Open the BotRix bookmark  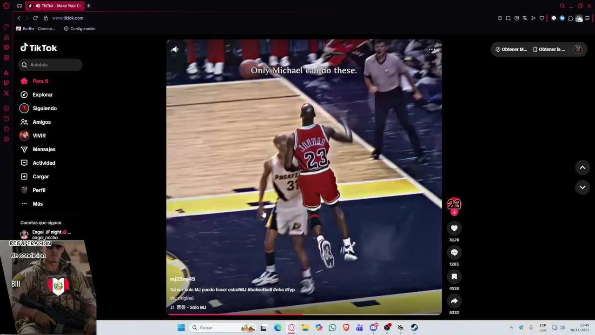click(x=35, y=29)
